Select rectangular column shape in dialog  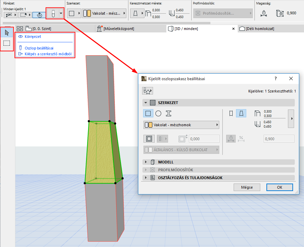(148, 113)
